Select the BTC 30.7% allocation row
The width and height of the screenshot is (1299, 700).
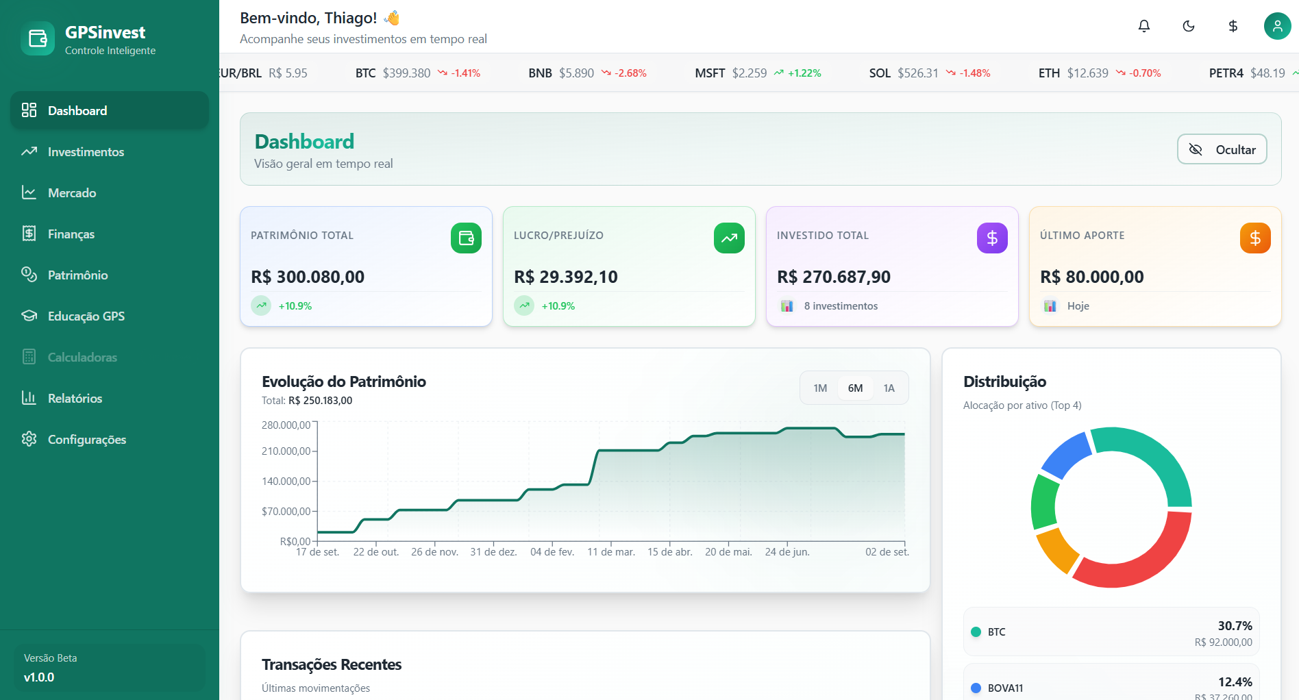click(1111, 632)
